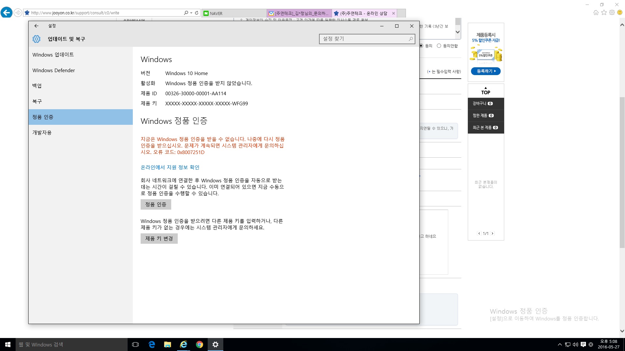Open the volume icon in system tray
The image size is (625, 351).
coord(576,344)
